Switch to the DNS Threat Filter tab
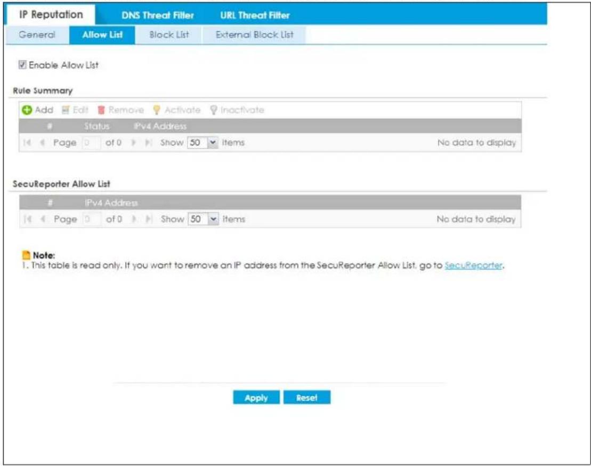The width and height of the screenshot is (591, 466). tap(158, 15)
